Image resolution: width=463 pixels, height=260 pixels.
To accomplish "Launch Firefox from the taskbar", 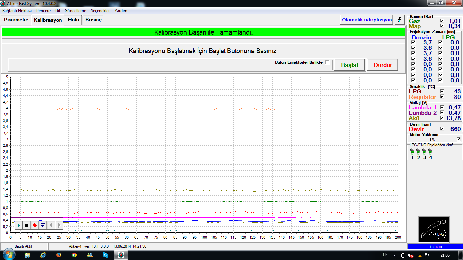I will [x=59, y=255].
